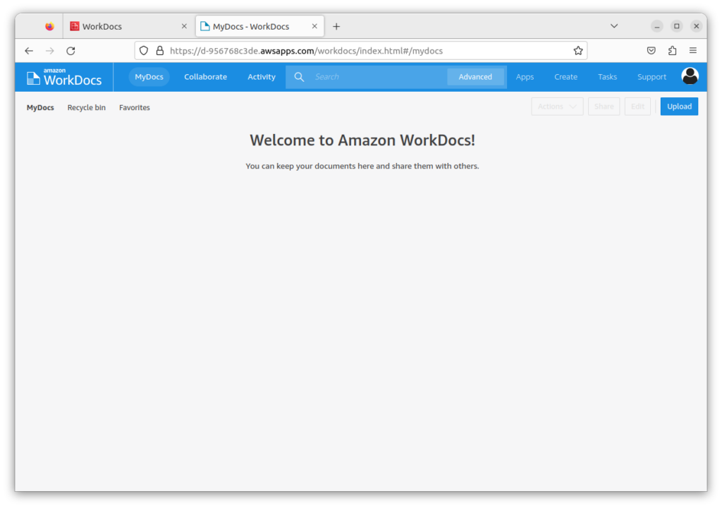
Task: Bookmark this page with the star icon
Action: (x=577, y=51)
